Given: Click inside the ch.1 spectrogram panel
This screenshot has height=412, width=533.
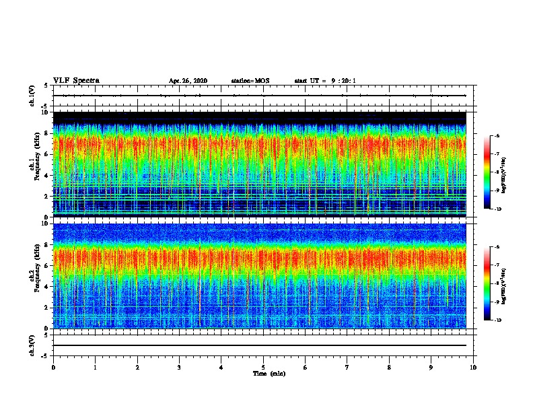Looking at the screenshot, I should pyautogui.click(x=260, y=164).
